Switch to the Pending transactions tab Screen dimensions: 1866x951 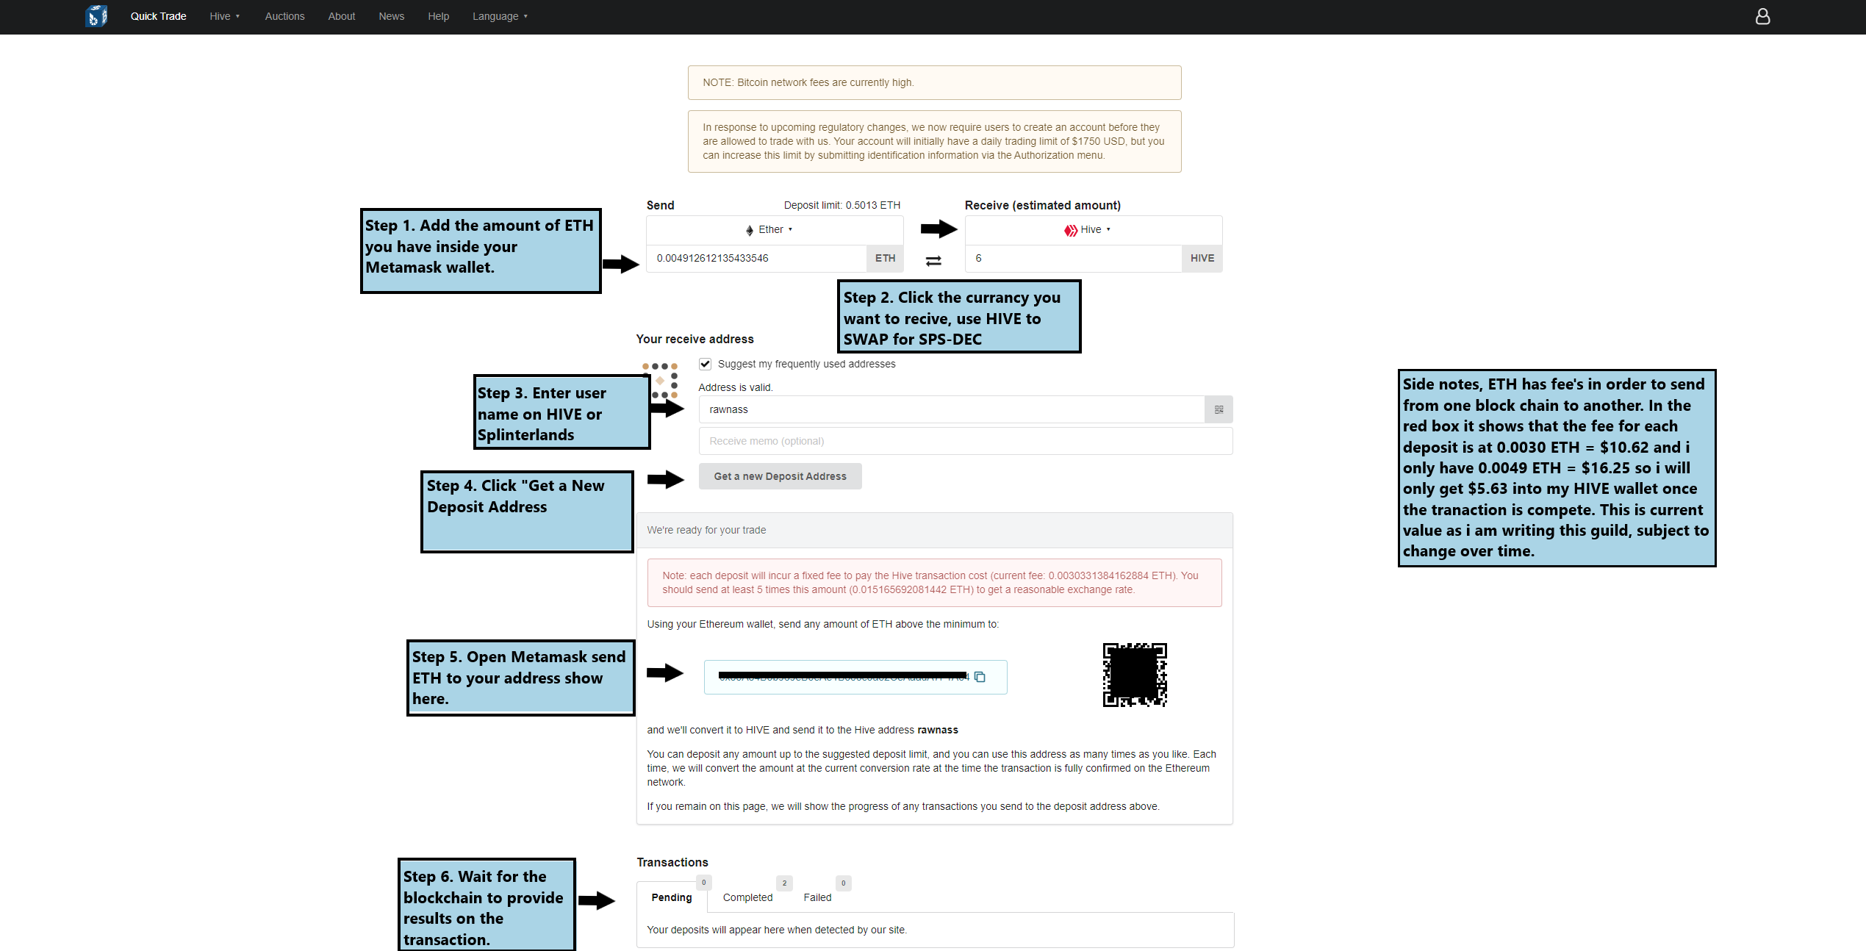(672, 897)
